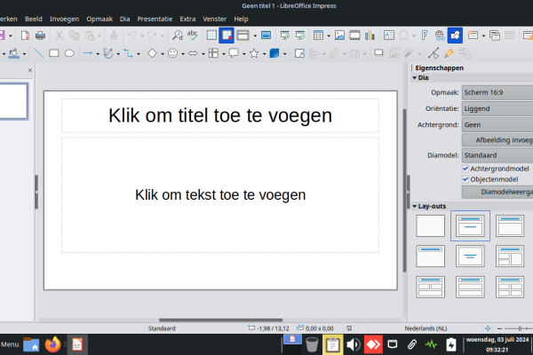Open the Diamodel dropdown showing Standaard
533x355 pixels.
click(x=497, y=154)
